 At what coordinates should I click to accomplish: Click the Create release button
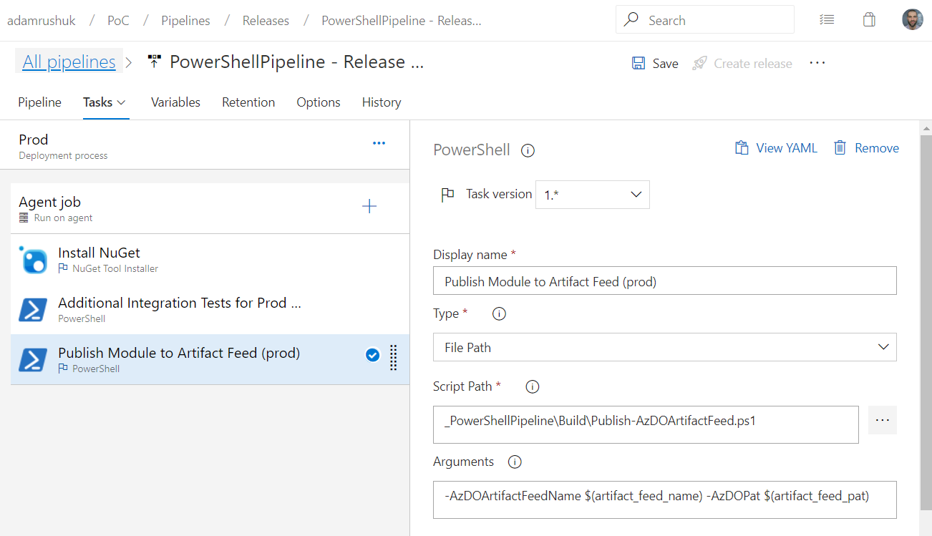click(x=742, y=63)
